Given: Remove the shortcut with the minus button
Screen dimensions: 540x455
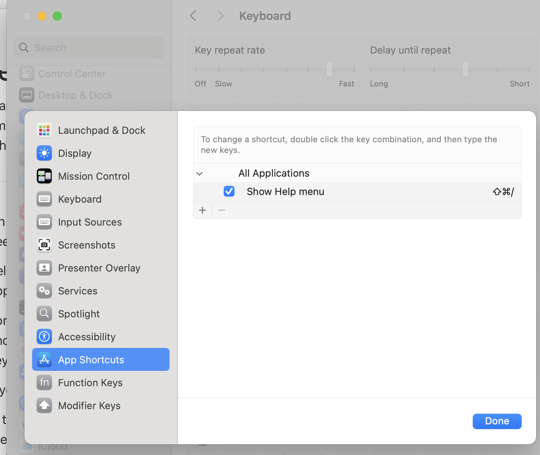Looking at the screenshot, I should [221, 210].
